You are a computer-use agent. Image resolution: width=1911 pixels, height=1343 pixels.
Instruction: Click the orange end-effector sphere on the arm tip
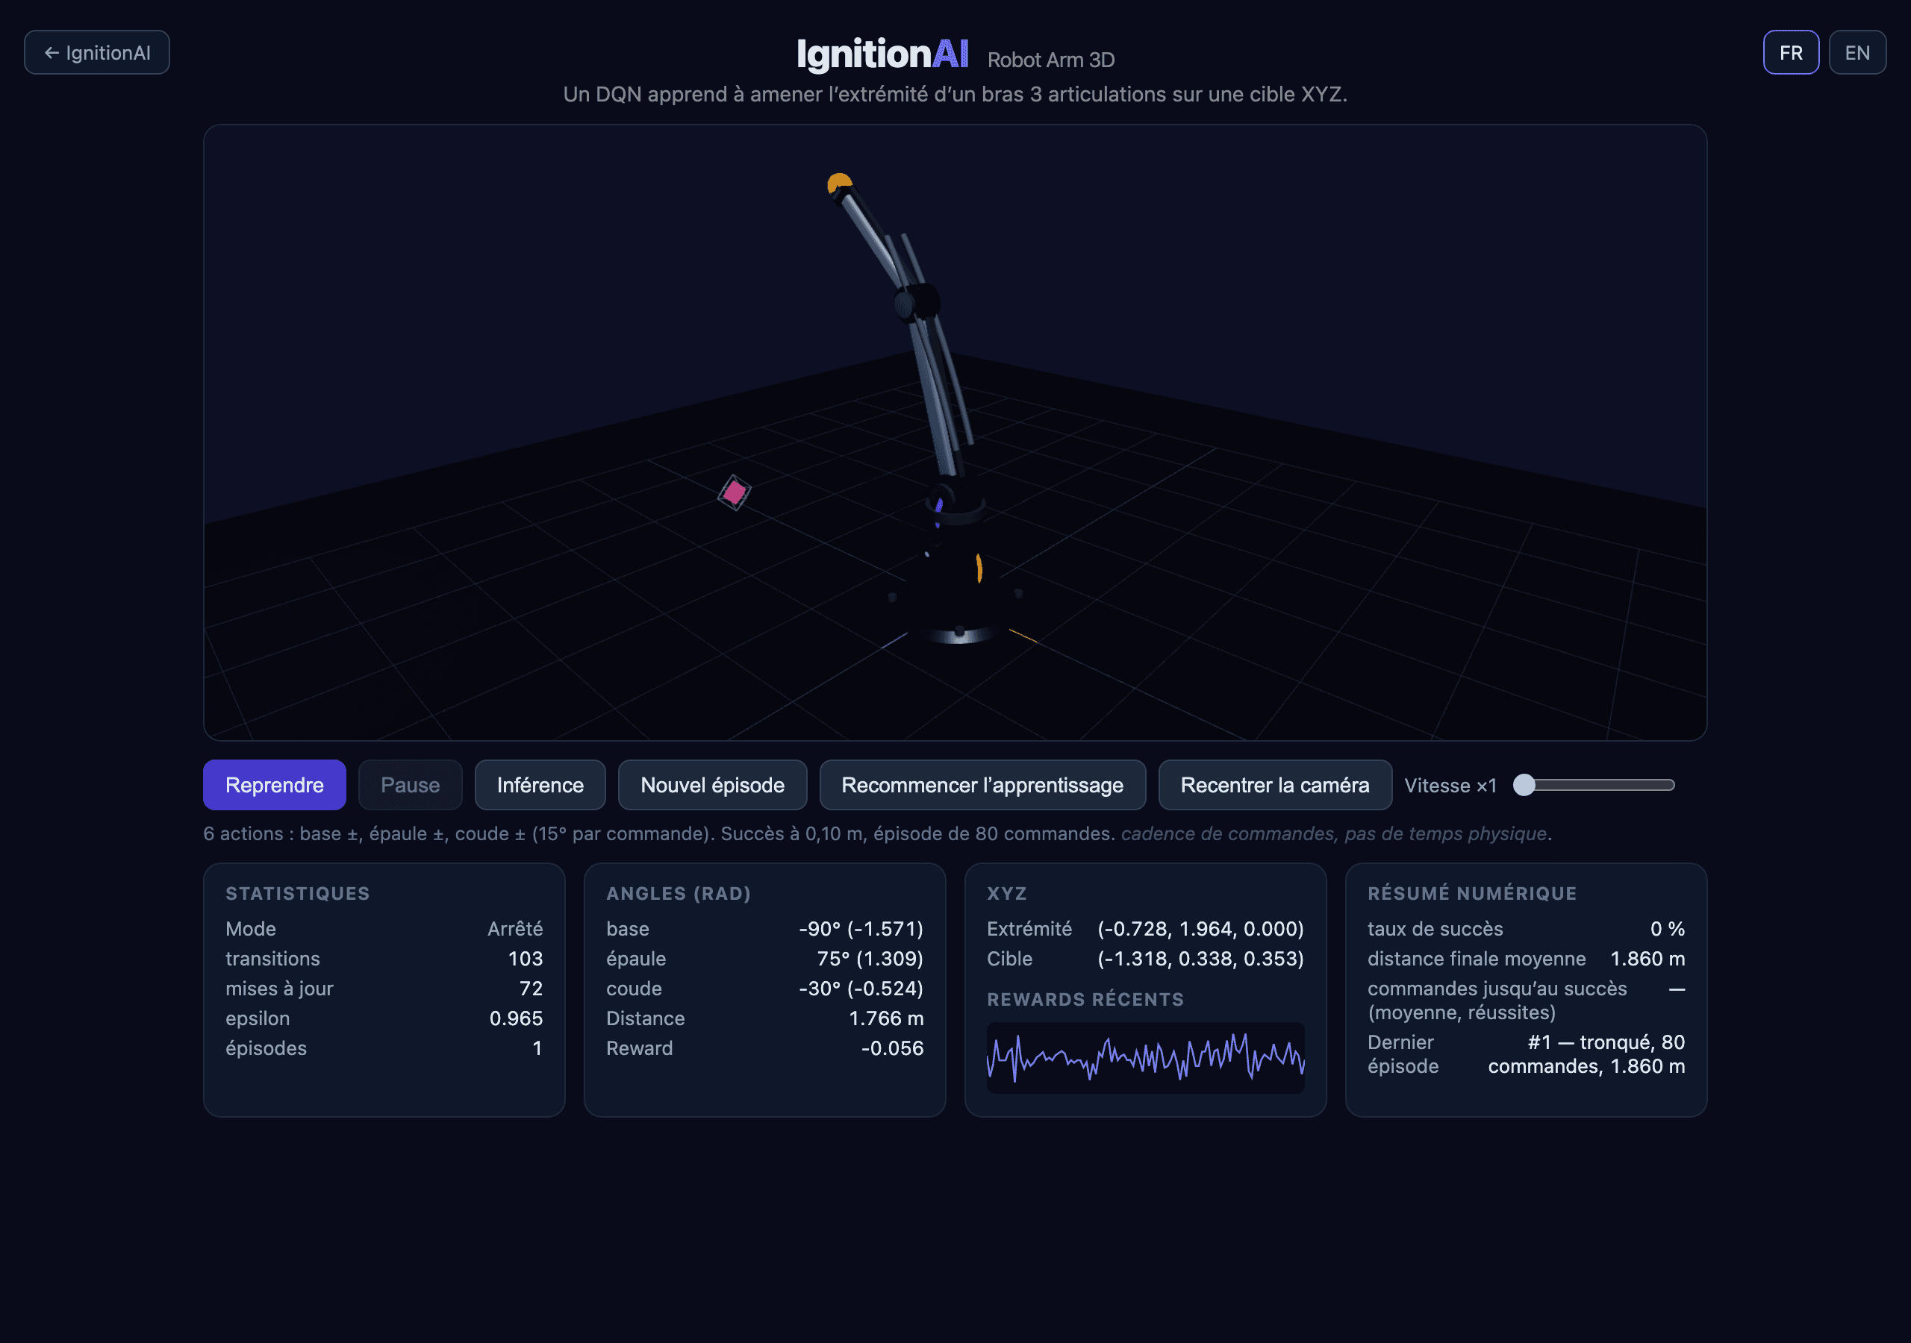point(839,182)
